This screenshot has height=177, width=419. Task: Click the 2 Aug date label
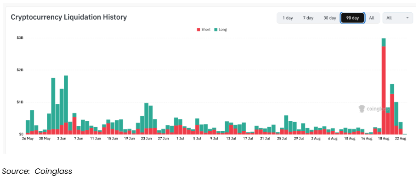316,139
